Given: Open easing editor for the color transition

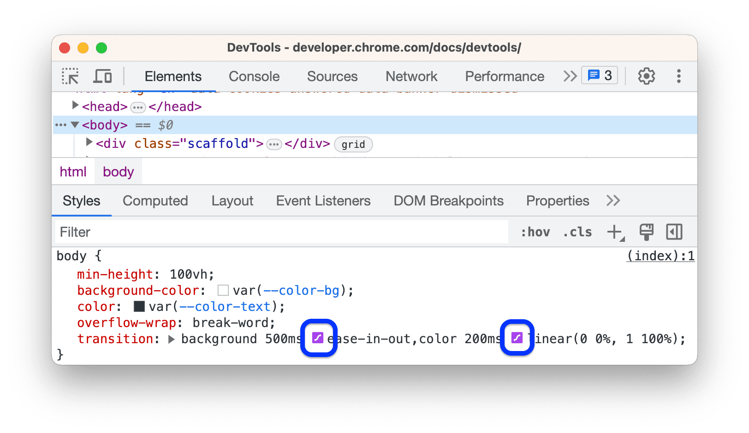Looking at the screenshot, I should click(x=517, y=339).
